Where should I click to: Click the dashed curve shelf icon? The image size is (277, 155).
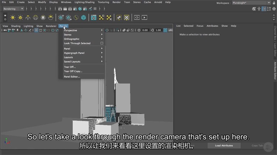point(76,17)
